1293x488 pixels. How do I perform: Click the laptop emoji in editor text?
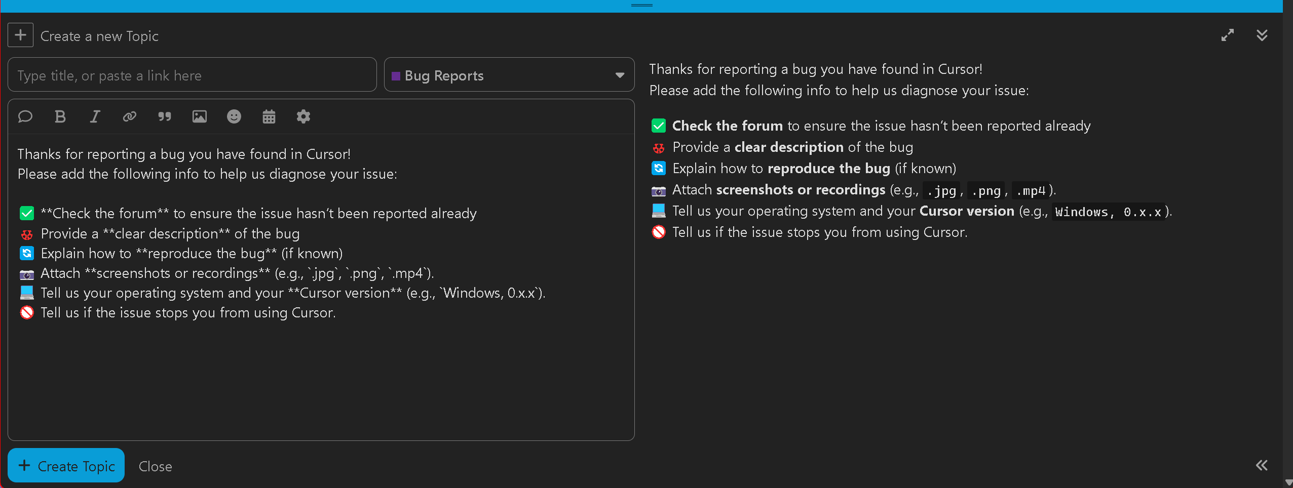pos(27,293)
